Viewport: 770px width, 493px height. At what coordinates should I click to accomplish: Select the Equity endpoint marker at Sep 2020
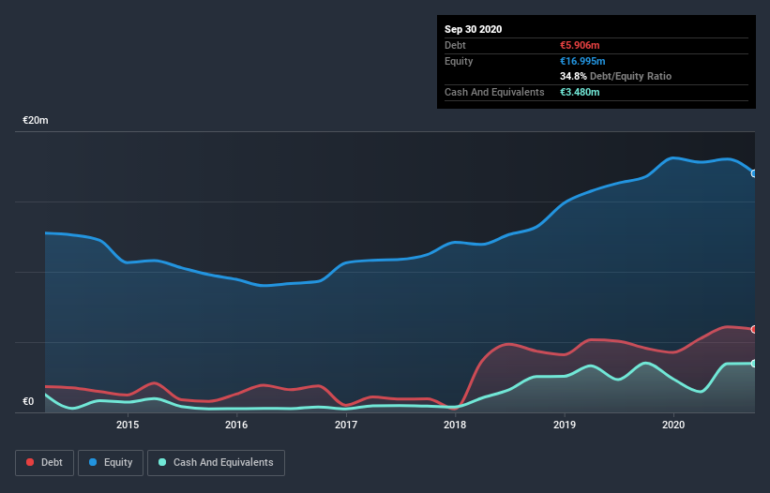(x=754, y=173)
